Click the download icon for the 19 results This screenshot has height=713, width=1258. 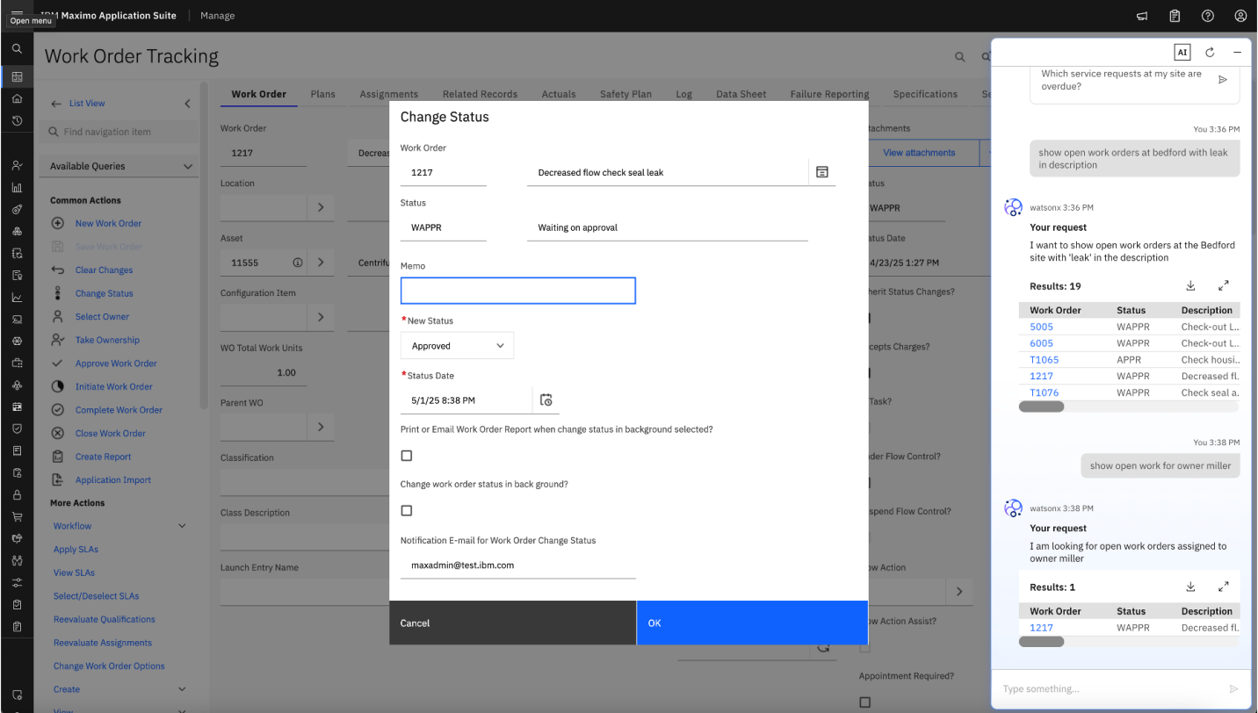[x=1190, y=285]
